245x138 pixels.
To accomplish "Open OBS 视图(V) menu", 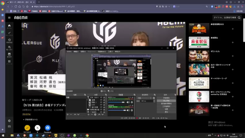I will pos(83,52).
